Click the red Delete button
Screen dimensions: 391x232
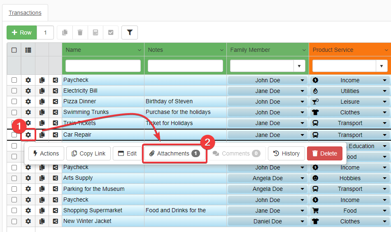click(324, 153)
